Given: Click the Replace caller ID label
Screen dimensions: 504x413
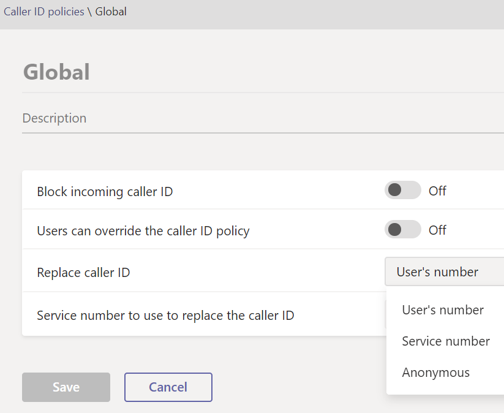Looking at the screenshot, I should click(83, 273).
